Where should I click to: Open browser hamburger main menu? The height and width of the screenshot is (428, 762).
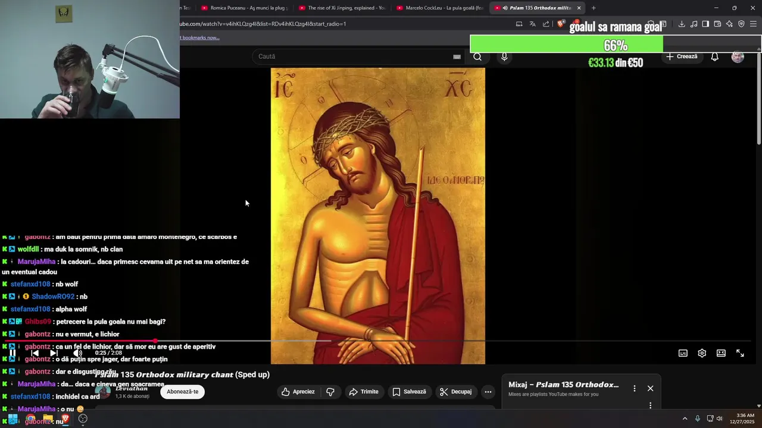point(753,24)
